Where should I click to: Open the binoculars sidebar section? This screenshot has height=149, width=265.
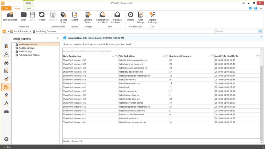pos(6,63)
